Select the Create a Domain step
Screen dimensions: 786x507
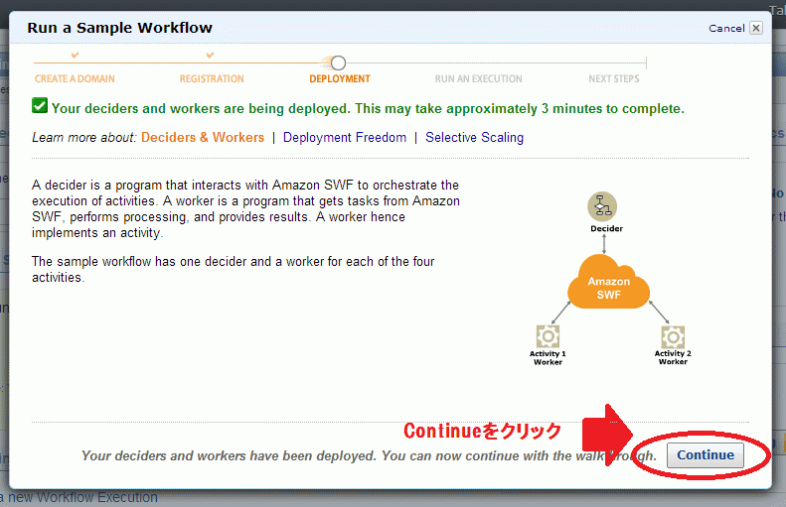click(75, 78)
